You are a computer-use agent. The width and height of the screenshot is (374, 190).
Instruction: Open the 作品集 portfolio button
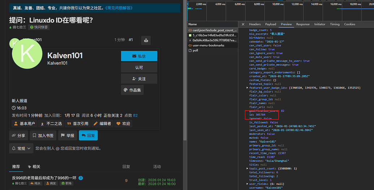pyautogui.click(x=132, y=90)
